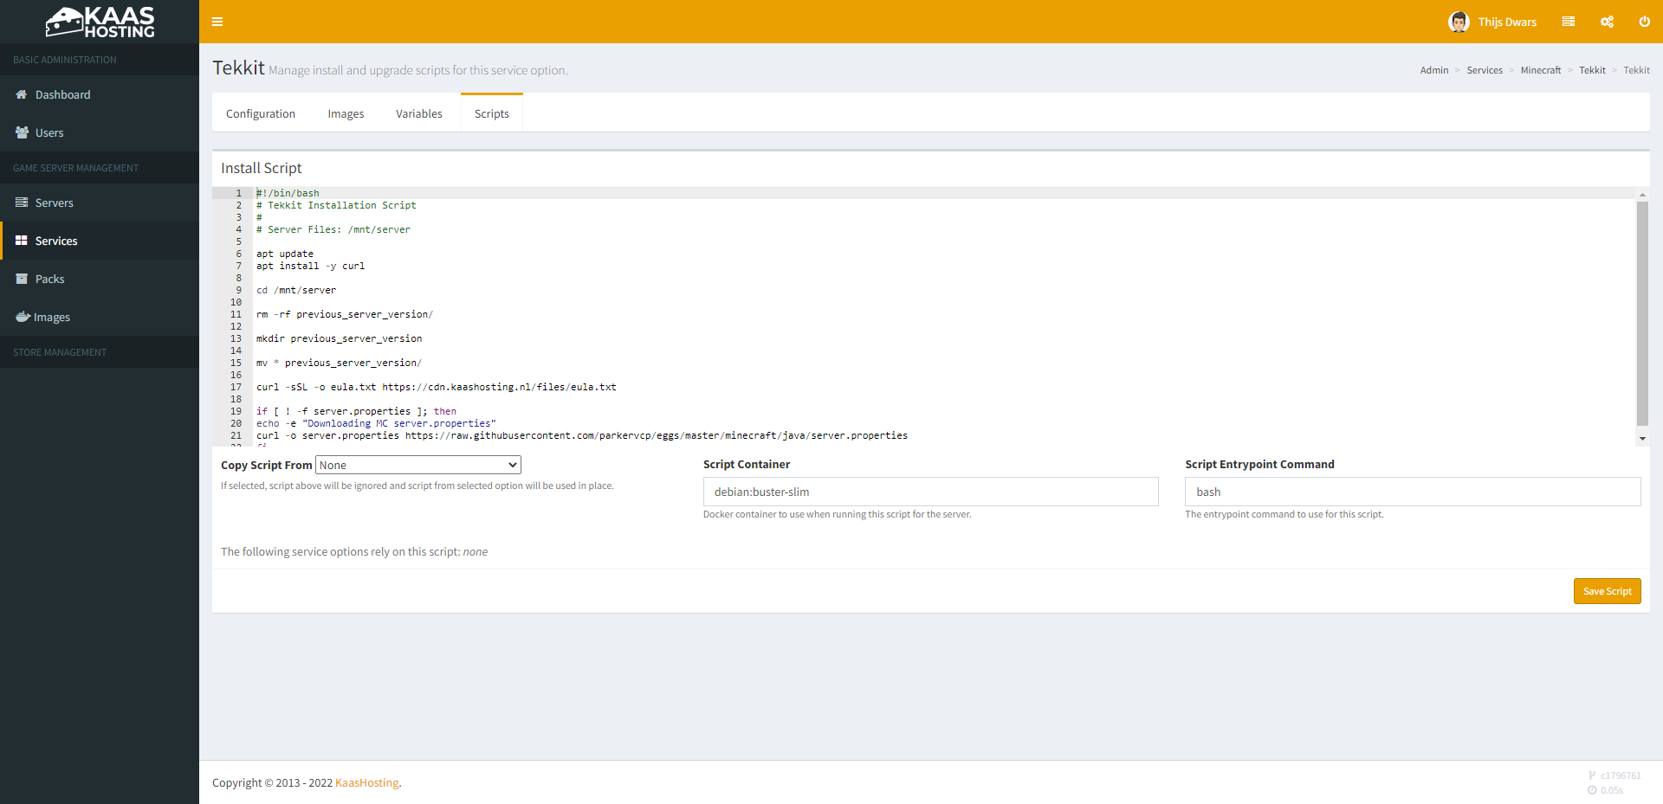Go to Users in sidebar
Image resolution: width=1663 pixels, height=804 pixels.
click(49, 132)
